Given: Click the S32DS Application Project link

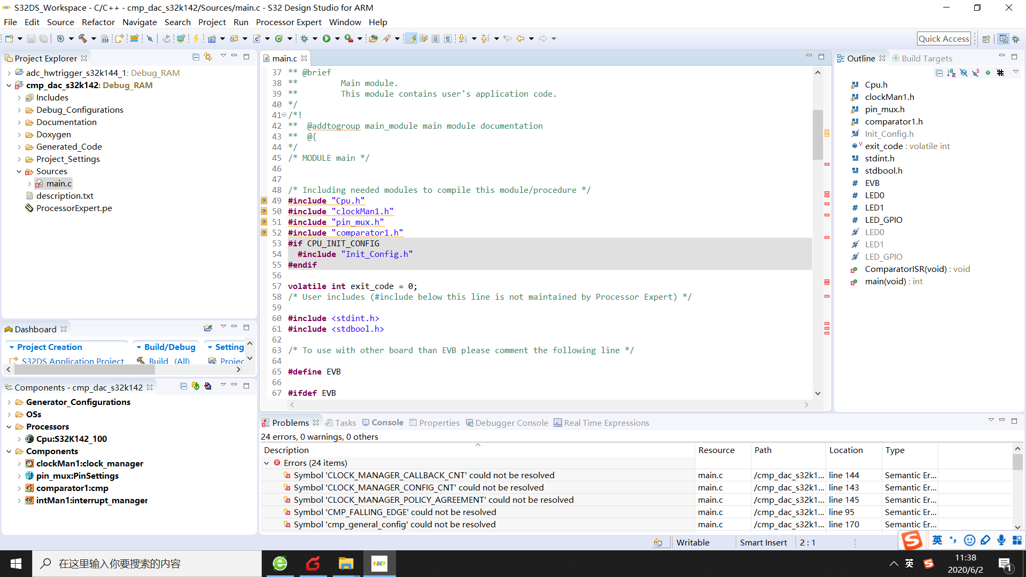Looking at the screenshot, I should [73, 361].
